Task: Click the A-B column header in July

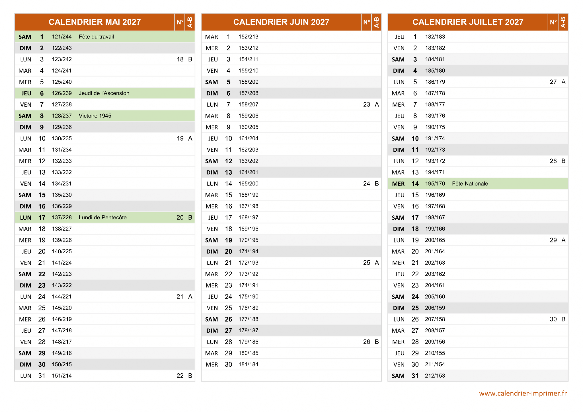Action: click(x=563, y=22)
